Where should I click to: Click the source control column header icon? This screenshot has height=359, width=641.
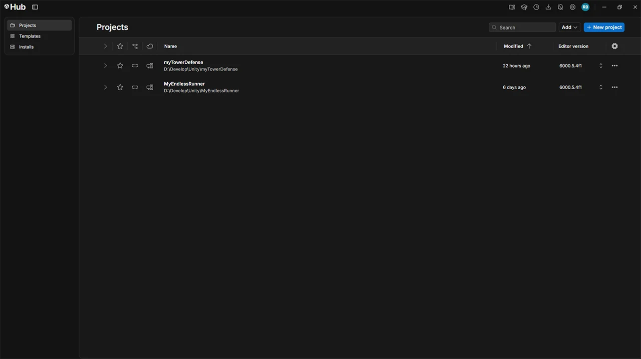point(135,46)
